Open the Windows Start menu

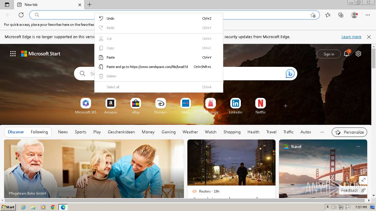[x=8, y=207]
